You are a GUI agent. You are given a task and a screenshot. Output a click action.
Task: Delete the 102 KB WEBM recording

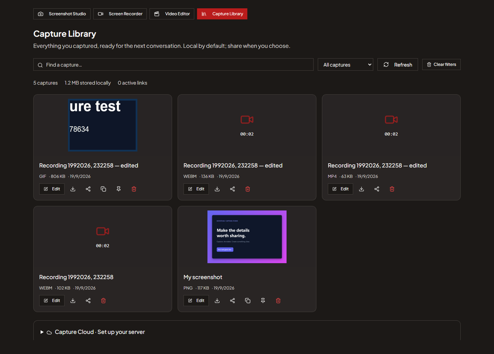pos(103,301)
